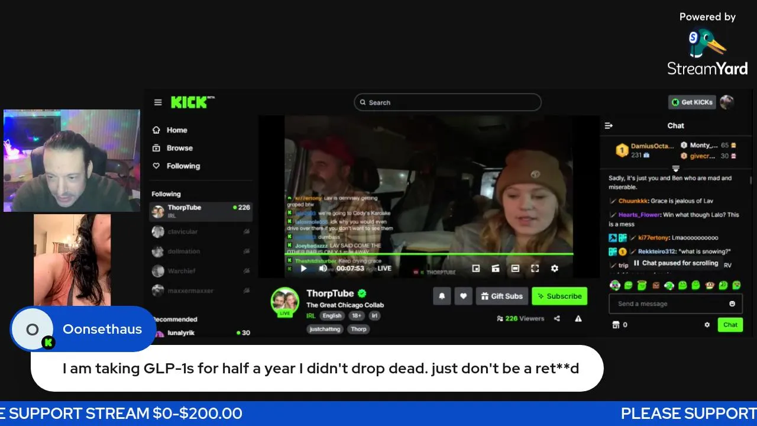This screenshot has width=757, height=426.
Task: Expand the chat leaderboard drawer
Action: coord(675,169)
